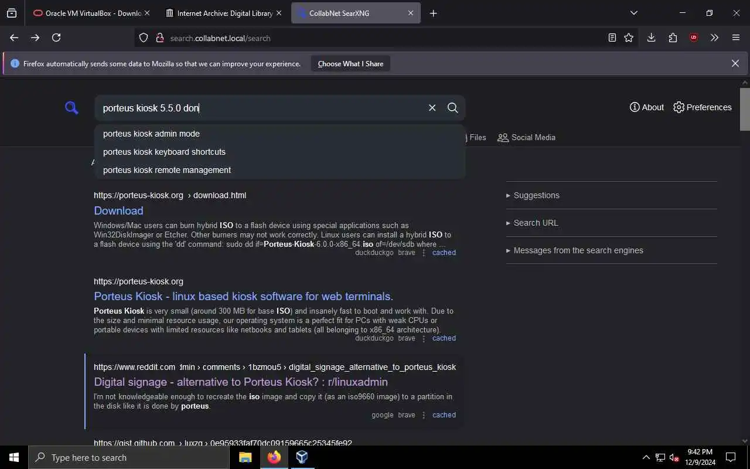The image size is (750, 469).
Task: Open the Digital signage Reddit result
Action: point(241,382)
